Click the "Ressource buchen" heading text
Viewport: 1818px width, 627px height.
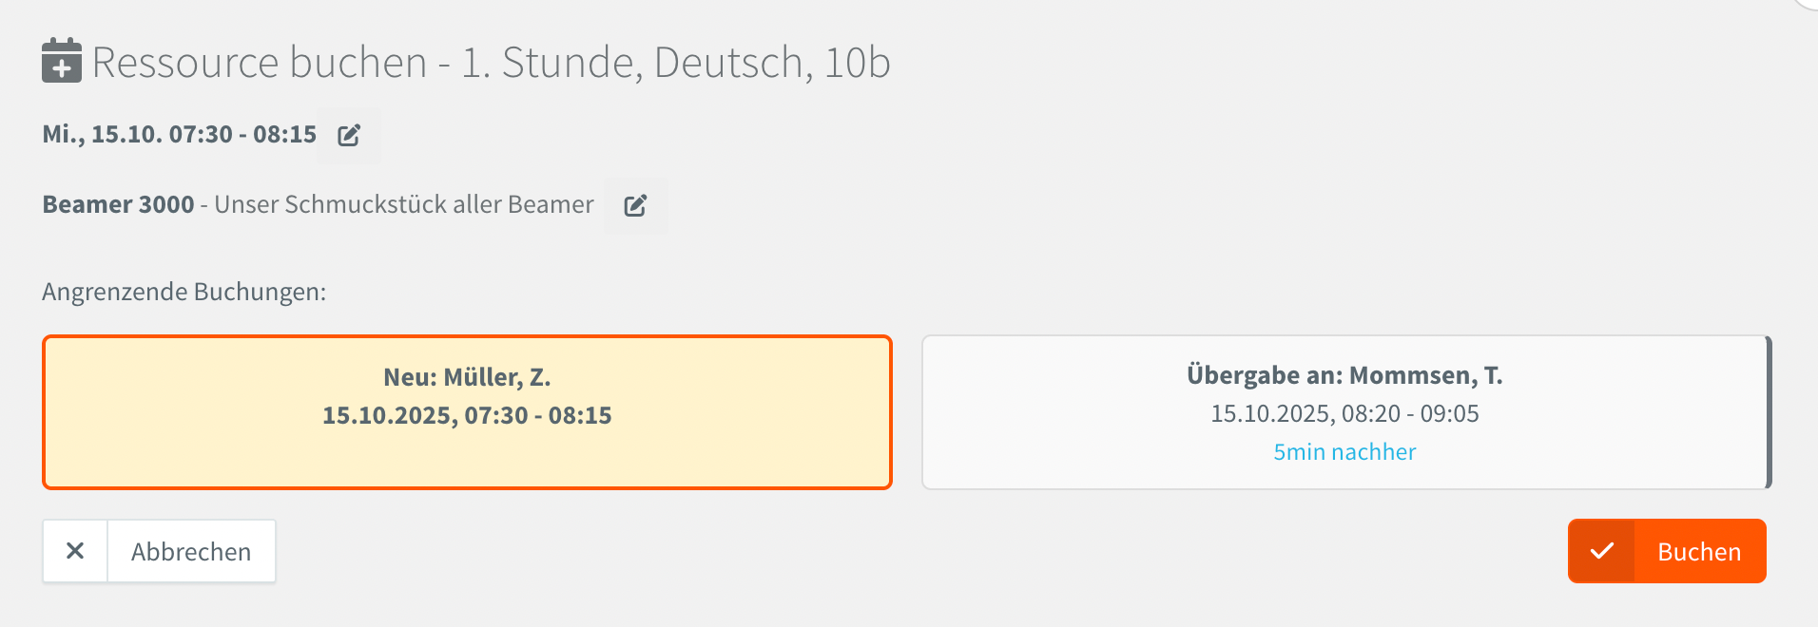point(260,63)
